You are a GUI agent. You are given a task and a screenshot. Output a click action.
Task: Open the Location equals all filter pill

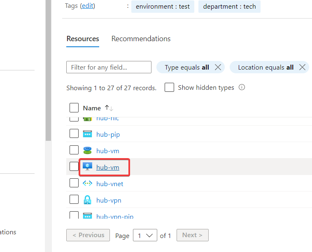point(265,67)
